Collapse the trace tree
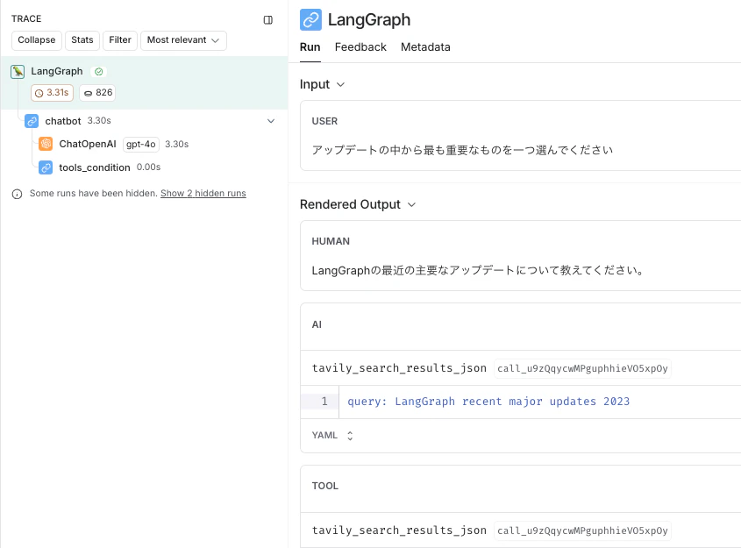The height and width of the screenshot is (548, 741). tap(36, 40)
